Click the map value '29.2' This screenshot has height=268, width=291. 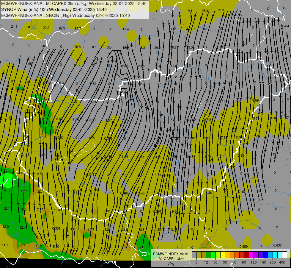tap(46, 28)
